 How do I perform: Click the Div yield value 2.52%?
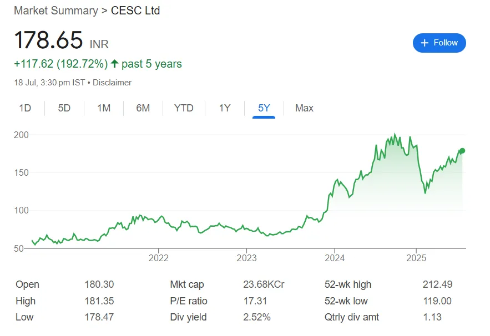(257, 317)
